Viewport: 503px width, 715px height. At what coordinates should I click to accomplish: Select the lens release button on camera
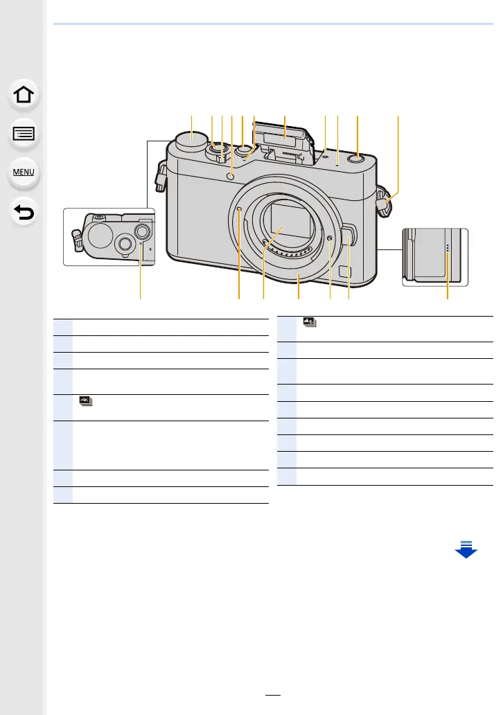pos(349,238)
